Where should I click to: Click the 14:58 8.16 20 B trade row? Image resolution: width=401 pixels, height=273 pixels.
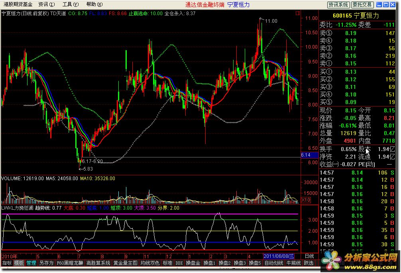coord(357,201)
